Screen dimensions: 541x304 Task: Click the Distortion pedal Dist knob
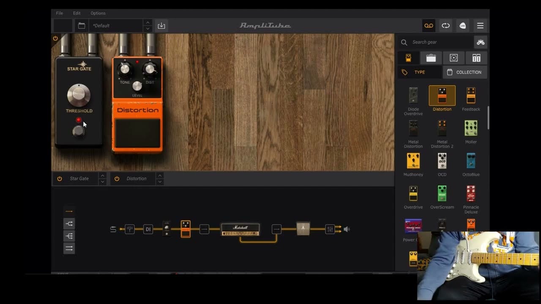click(150, 70)
